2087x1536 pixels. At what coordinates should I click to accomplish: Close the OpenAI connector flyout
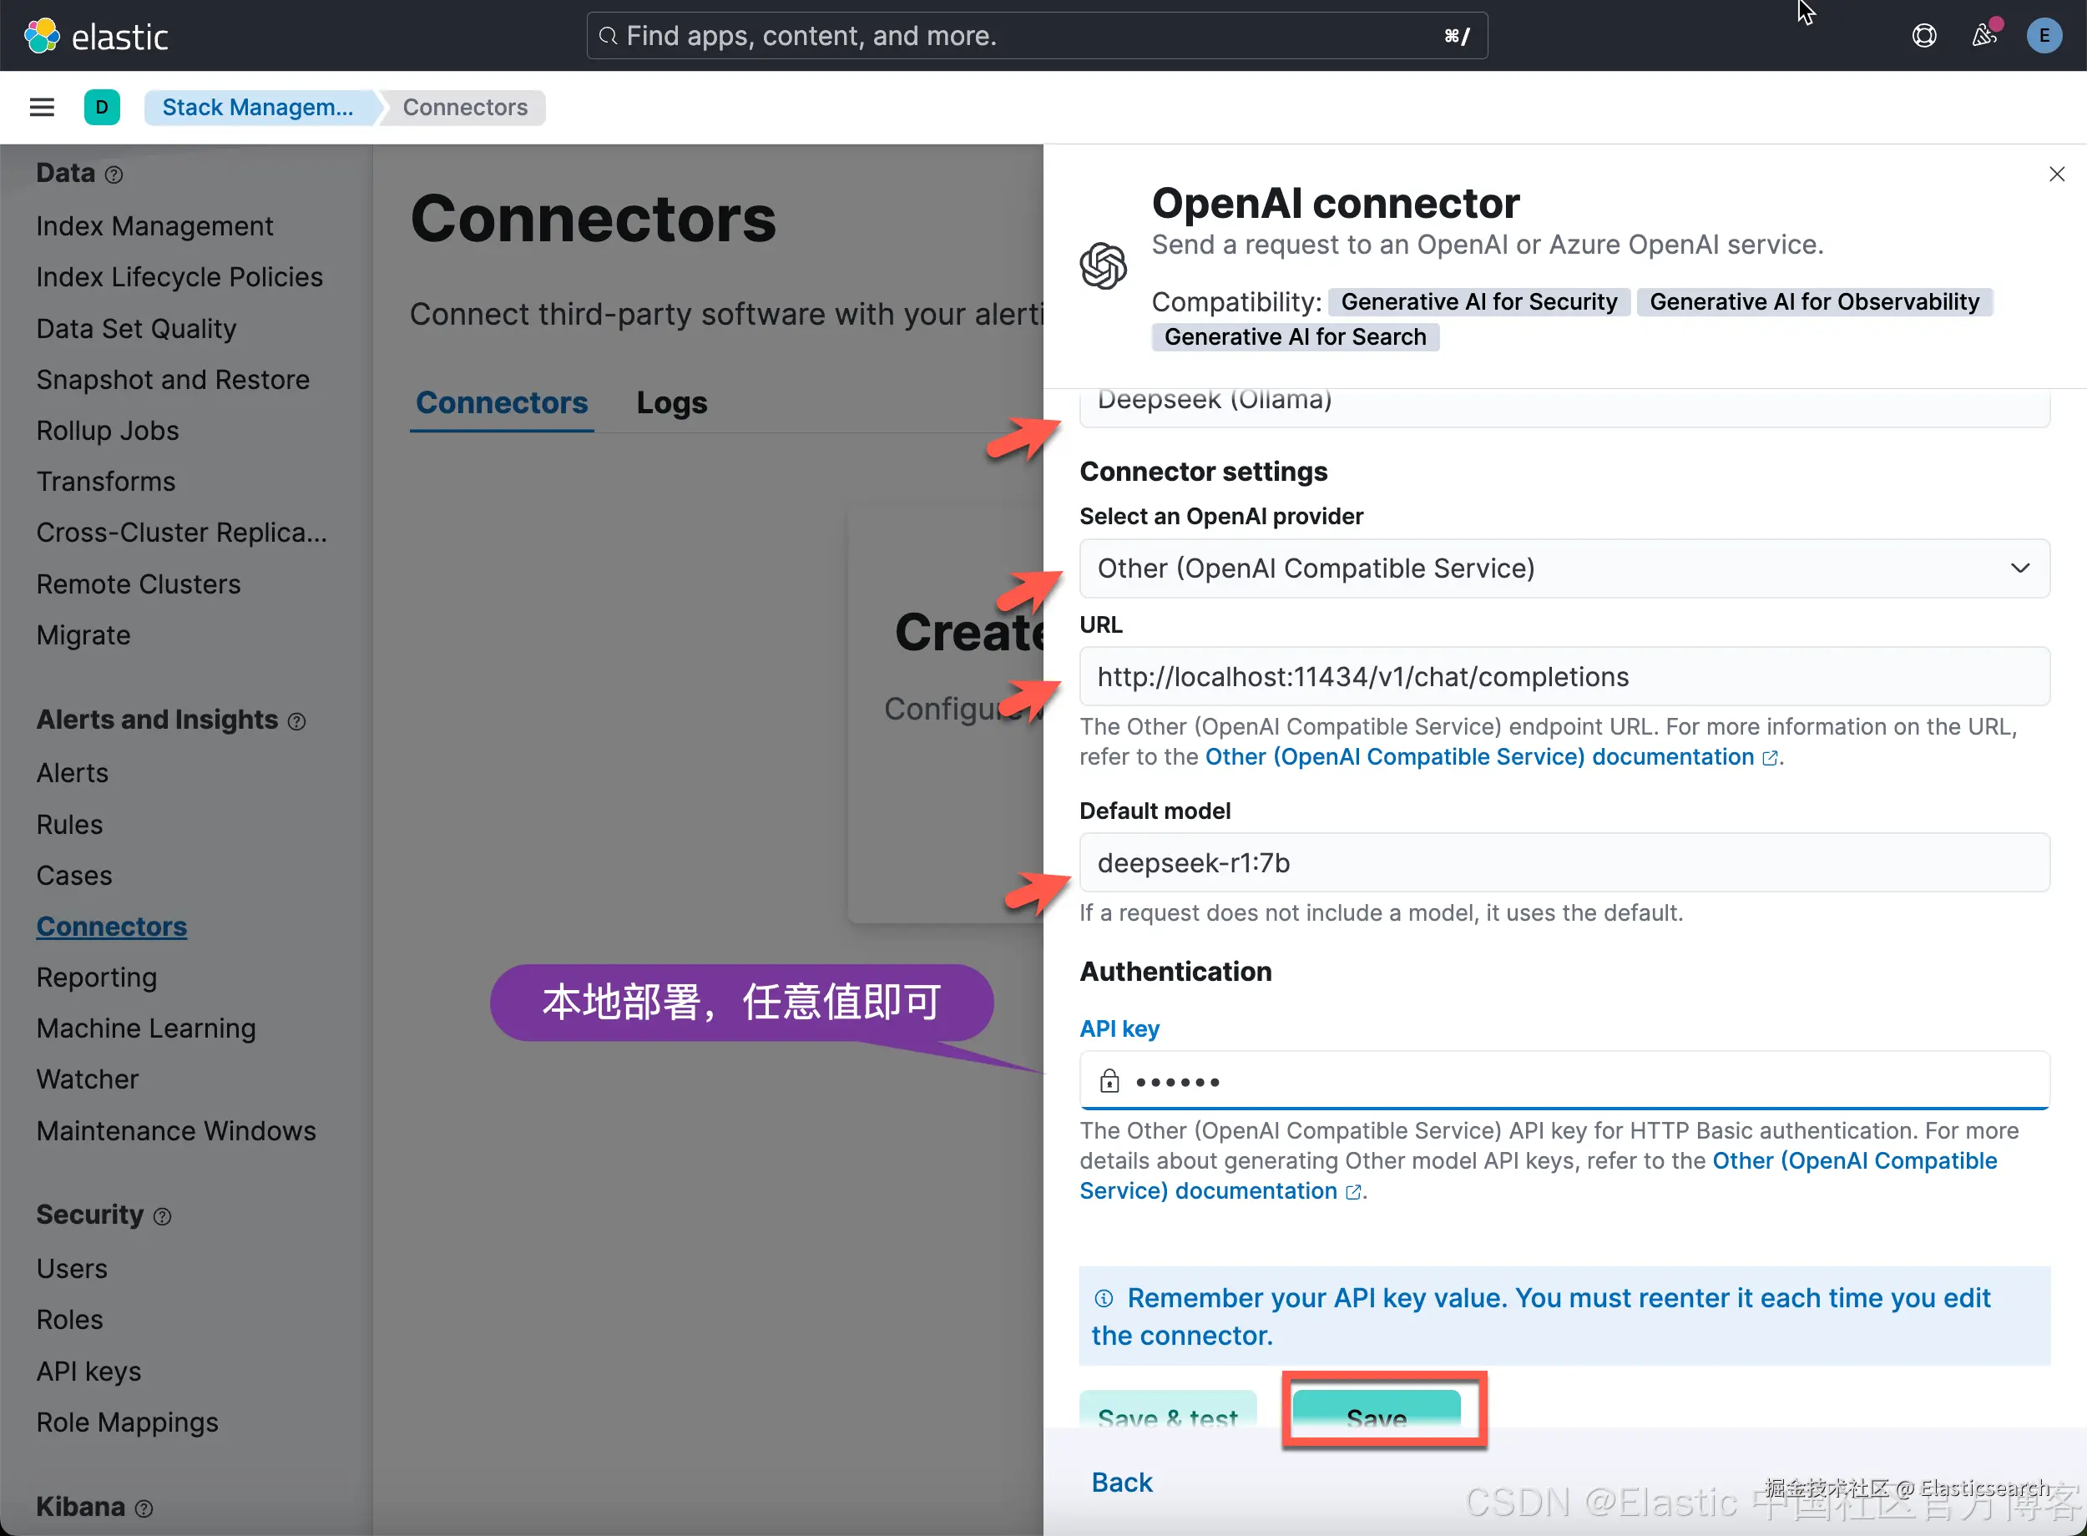[x=2056, y=174]
